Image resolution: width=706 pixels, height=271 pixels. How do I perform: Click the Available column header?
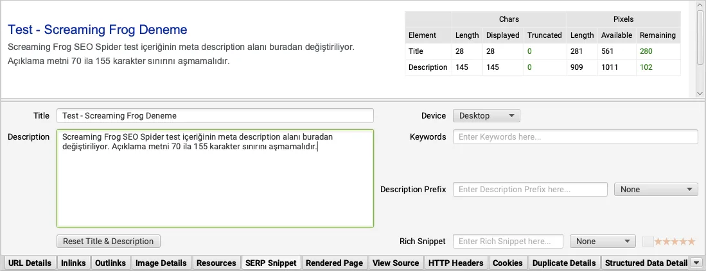click(x=617, y=35)
